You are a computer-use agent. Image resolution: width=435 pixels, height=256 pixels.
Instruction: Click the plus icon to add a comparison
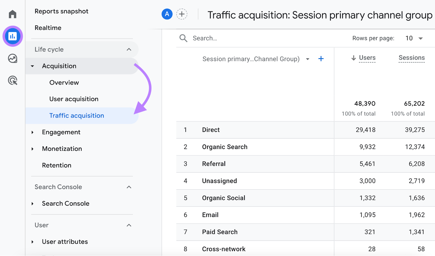[x=182, y=14]
